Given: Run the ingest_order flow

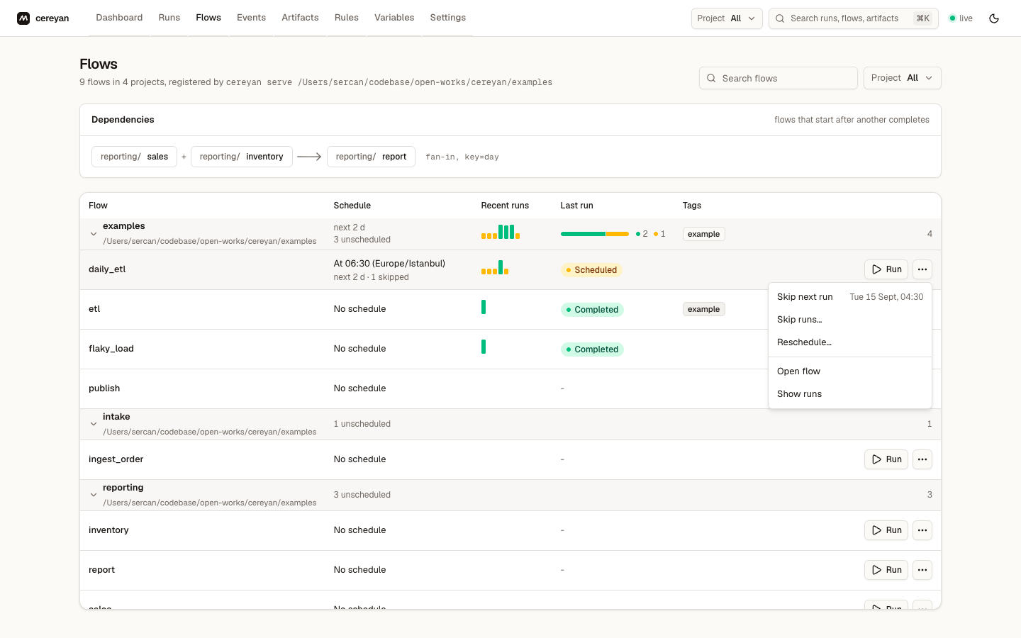Looking at the screenshot, I should coord(886,459).
